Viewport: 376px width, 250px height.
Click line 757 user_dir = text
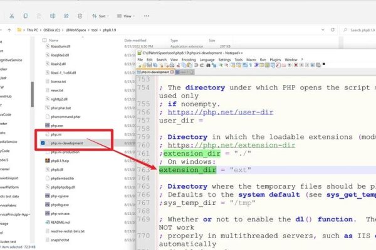point(181,121)
